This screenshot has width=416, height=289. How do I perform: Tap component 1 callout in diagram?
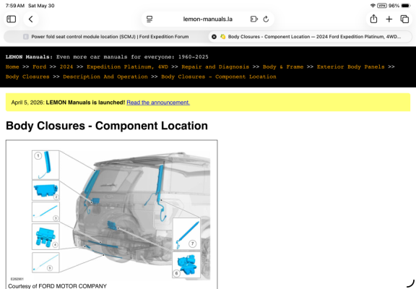[x=45, y=165]
